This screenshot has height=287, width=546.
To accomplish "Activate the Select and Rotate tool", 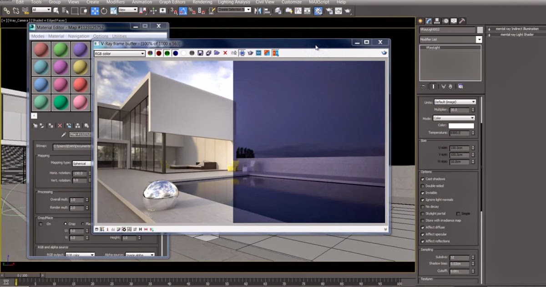I will (x=104, y=10).
